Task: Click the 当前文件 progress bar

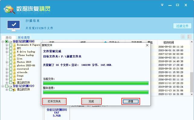Action: point(96,83)
